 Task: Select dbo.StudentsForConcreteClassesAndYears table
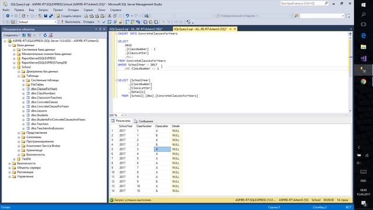pyautogui.click(x=58, y=120)
